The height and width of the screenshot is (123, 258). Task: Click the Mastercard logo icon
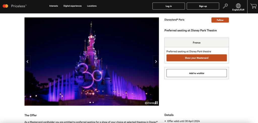(x=5, y=6)
